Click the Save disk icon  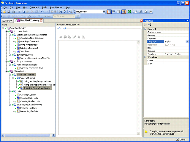point(9,12)
